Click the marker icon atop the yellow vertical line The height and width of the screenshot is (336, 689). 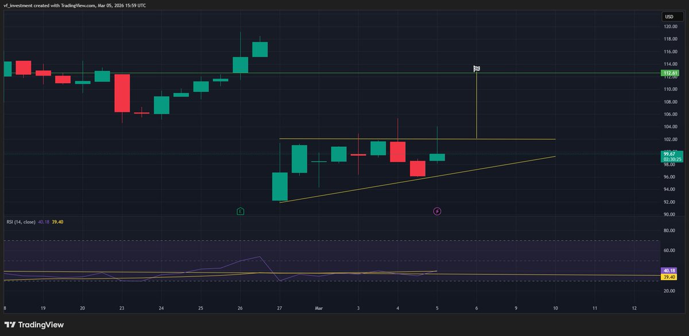(476, 68)
